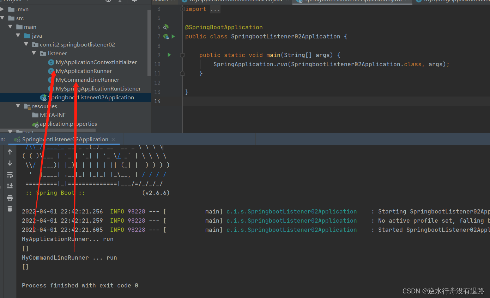Click the listener package icon

pyautogui.click(x=43, y=53)
